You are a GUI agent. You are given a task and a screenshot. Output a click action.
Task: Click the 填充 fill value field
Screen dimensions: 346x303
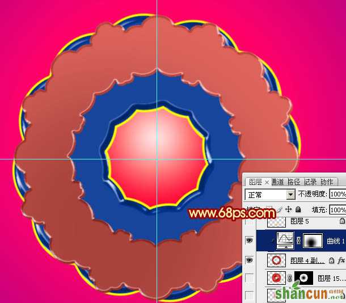pyautogui.click(x=338, y=210)
